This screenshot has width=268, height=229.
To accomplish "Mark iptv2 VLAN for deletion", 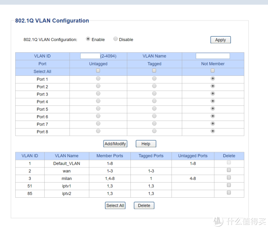I will (229, 193).
